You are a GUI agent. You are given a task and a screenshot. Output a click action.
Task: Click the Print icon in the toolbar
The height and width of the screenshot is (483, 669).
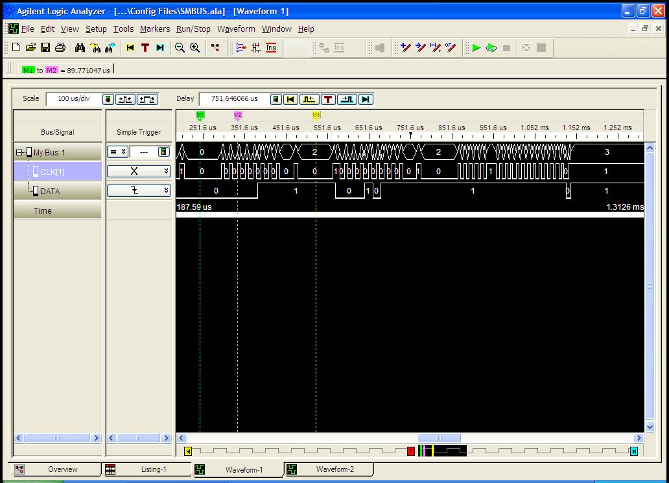[x=60, y=48]
